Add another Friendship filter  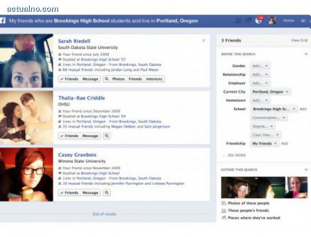pos(285,143)
